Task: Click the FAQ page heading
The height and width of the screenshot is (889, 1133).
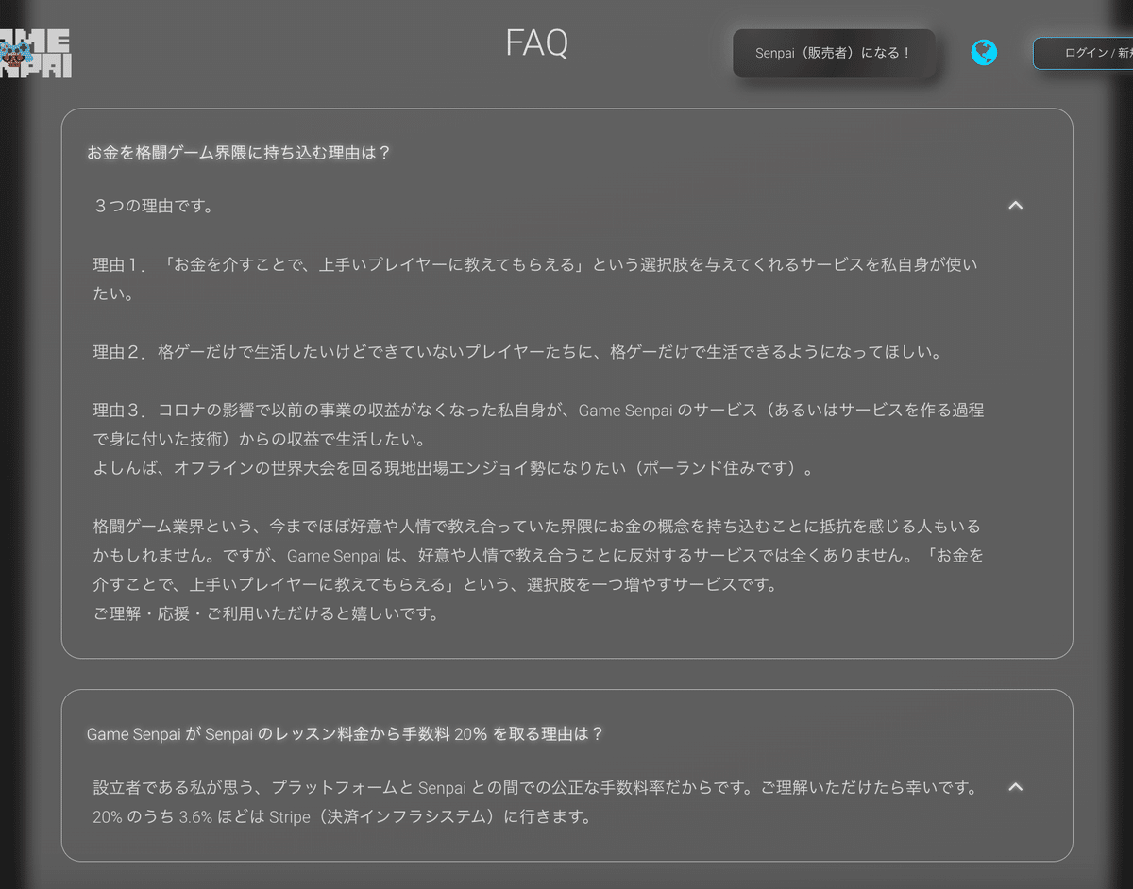Action: point(537,42)
